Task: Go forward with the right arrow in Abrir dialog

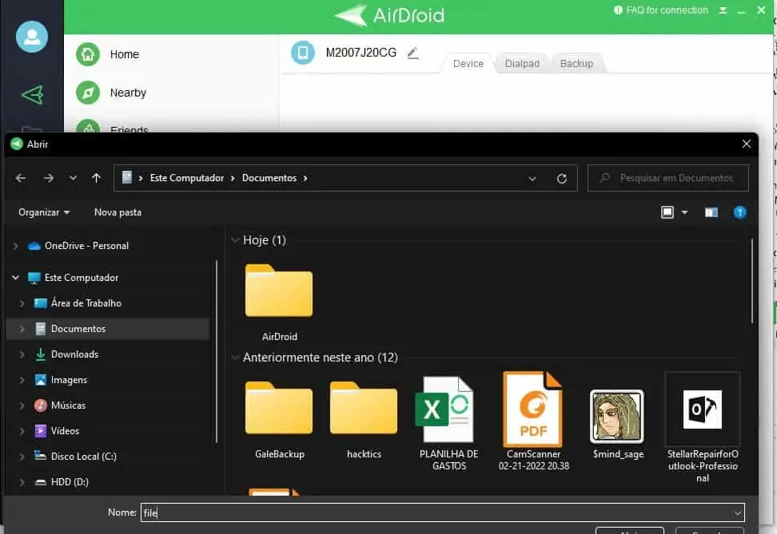Action: [49, 178]
